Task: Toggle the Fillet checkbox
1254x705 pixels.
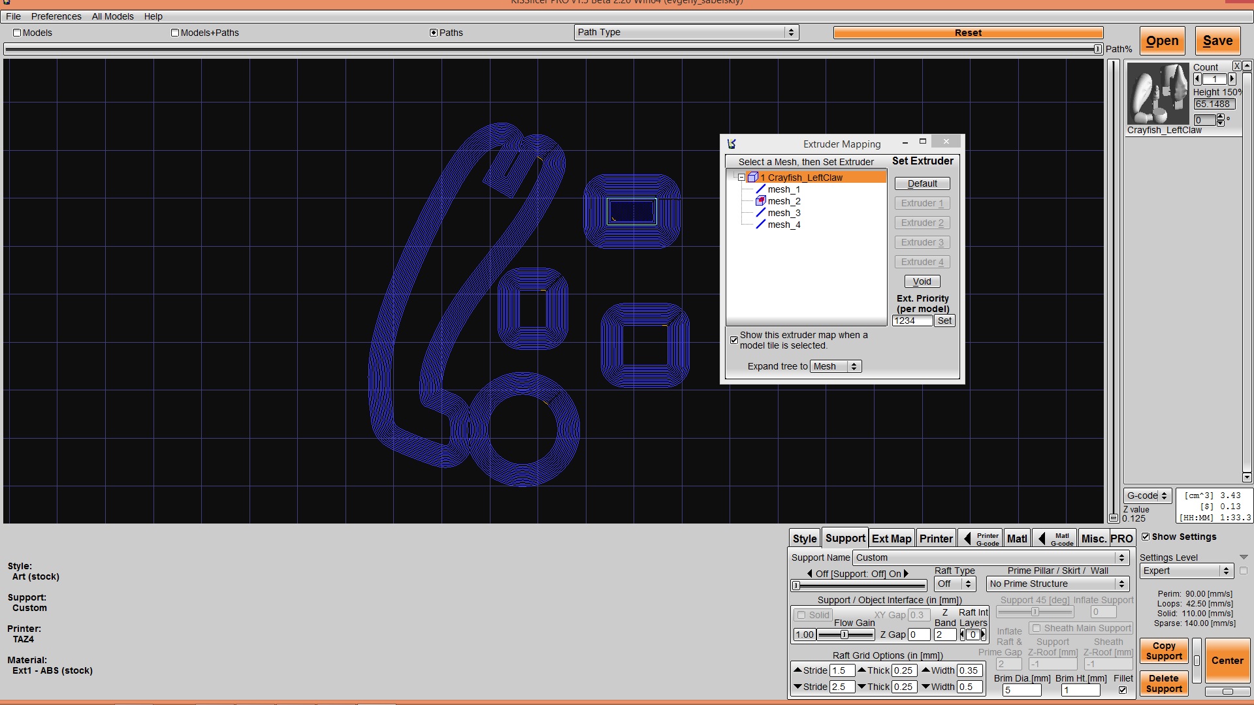Action: [1123, 690]
